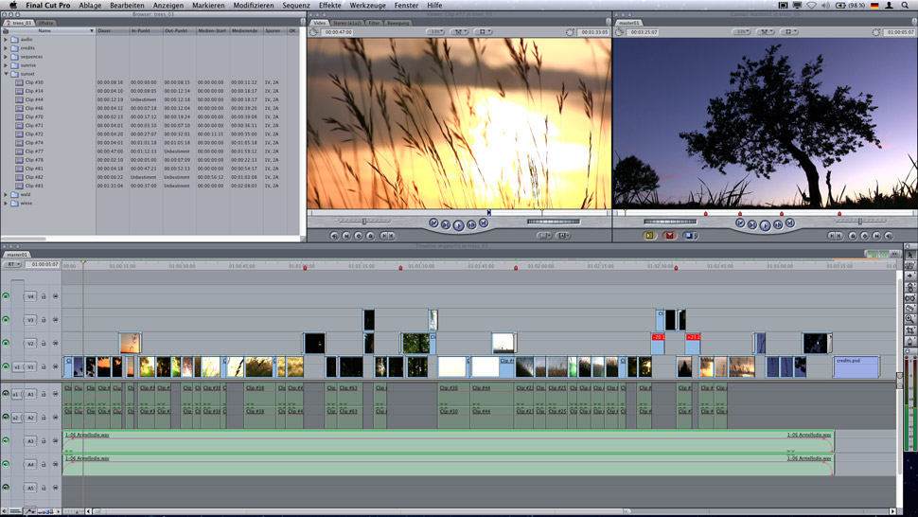Click the red Overwrite edit button in Canvas
The height and width of the screenshot is (517, 918).
(670, 236)
